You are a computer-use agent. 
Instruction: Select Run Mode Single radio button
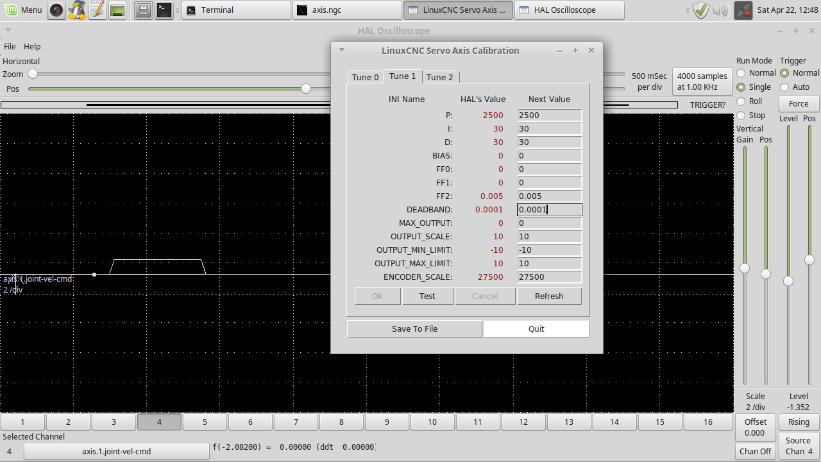pyautogui.click(x=741, y=87)
